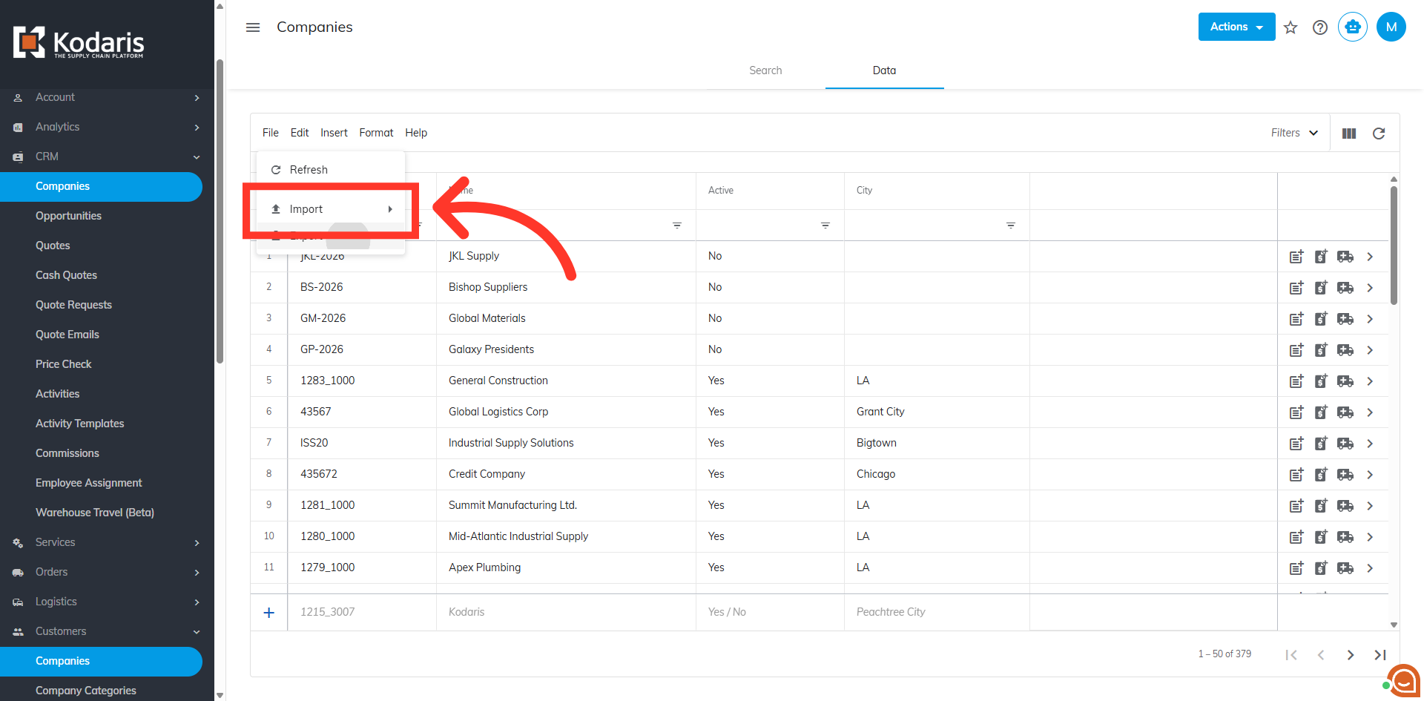Viewport: 1424px width, 701px height.
Task: Open the chat support bubble icon
Action: point(1403,681)
